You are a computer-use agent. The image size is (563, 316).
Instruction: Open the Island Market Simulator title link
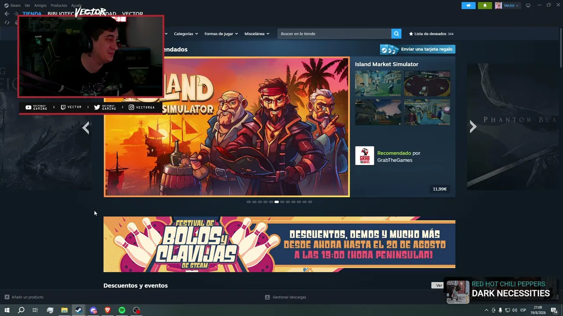387,64
